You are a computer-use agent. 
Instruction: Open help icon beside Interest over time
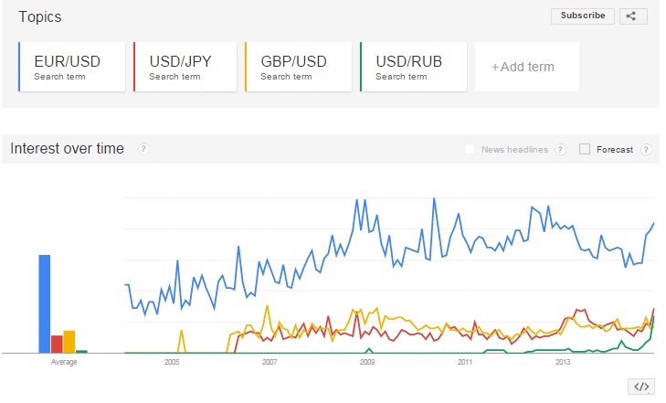pyautogui.click(x=143, y=149)
